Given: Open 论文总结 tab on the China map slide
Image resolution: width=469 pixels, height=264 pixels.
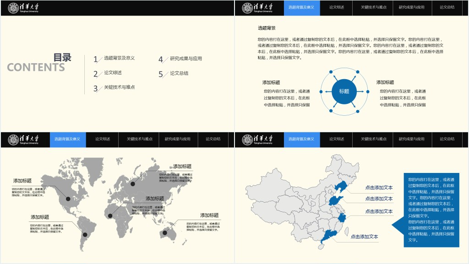Looking at the screenshot, I should tap(447, 139).
